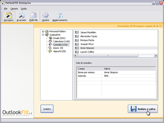
Task: Click the Andare a salva button
Action: click(x=143, y=109)
